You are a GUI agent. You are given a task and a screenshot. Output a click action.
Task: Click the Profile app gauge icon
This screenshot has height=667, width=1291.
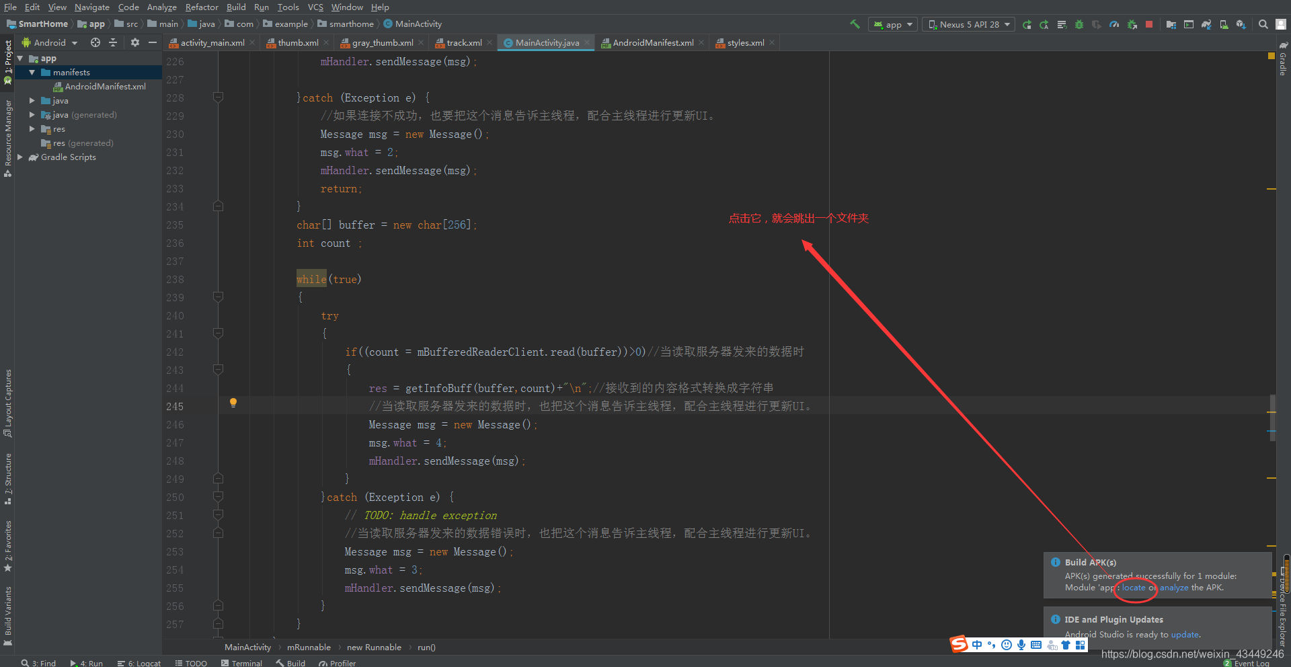click(x=1114, y=24)
